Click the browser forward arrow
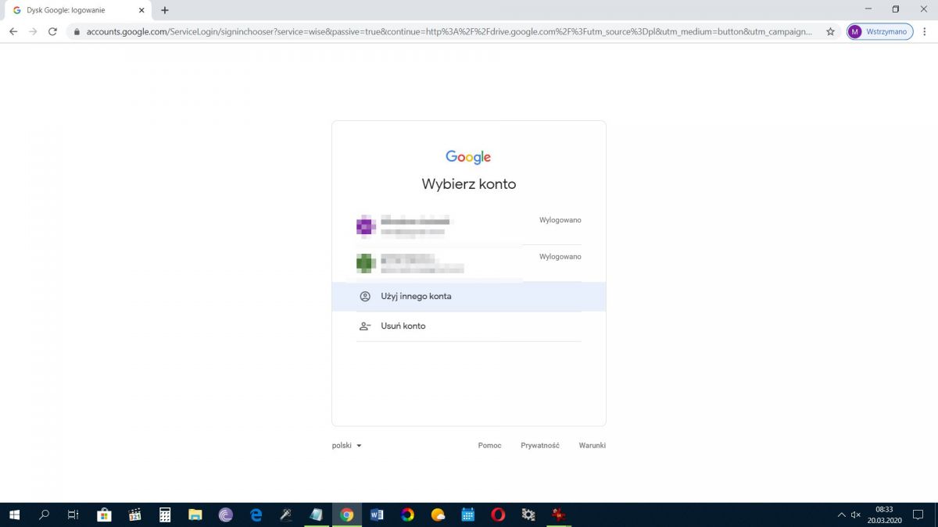Image resolution: width=938 pixels, height=527 pixels. (33, 31)
